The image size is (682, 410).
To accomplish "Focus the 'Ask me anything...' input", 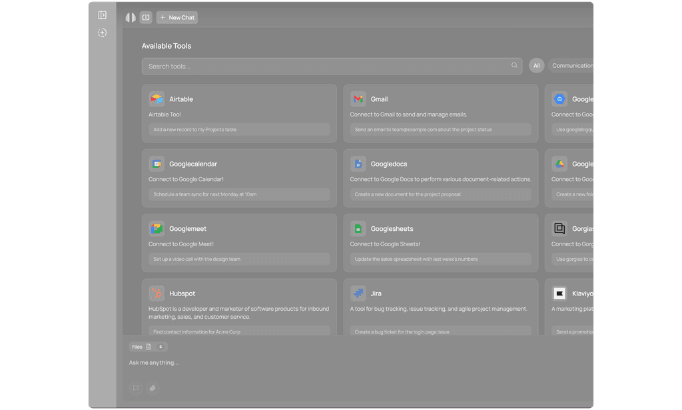I will tap(154, 363).
